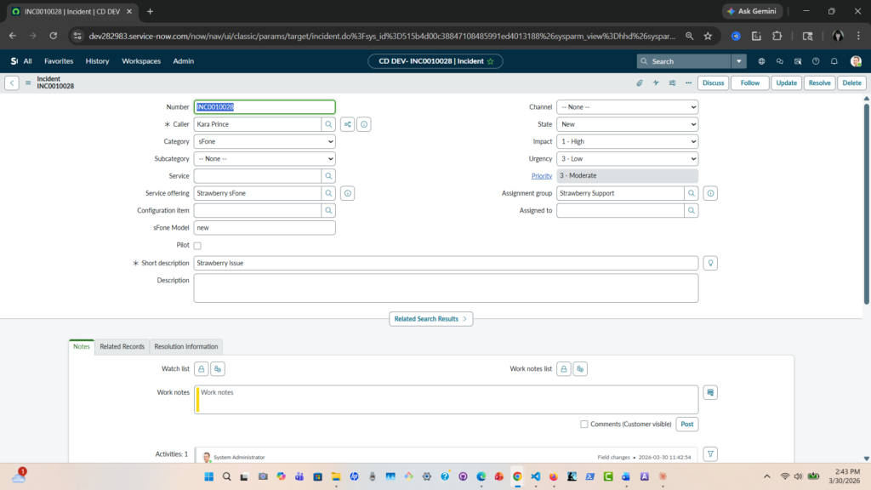The height and width of the screenshot is (490, 871).
Task: Click the Caller lookup magnifier icon
Action: click(x=327, y=124)
